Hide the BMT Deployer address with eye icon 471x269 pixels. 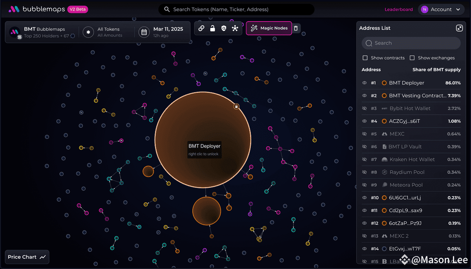pyautogui.click(x=364, y=83)
